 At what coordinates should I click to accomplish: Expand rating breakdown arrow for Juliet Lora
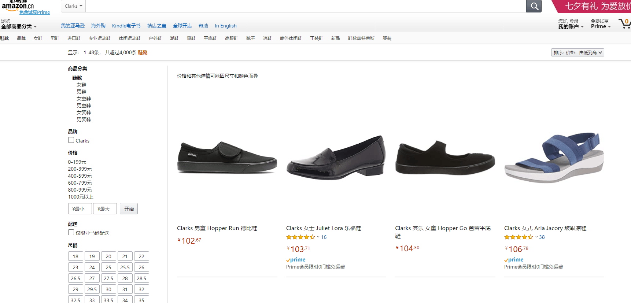(x=318, y=237)
